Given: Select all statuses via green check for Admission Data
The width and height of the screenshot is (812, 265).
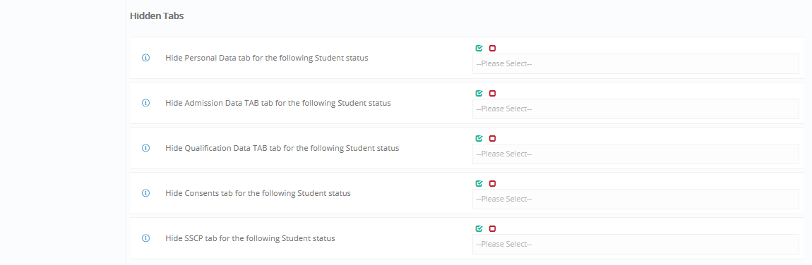Looking at the screenshot, I should (479, 94).
